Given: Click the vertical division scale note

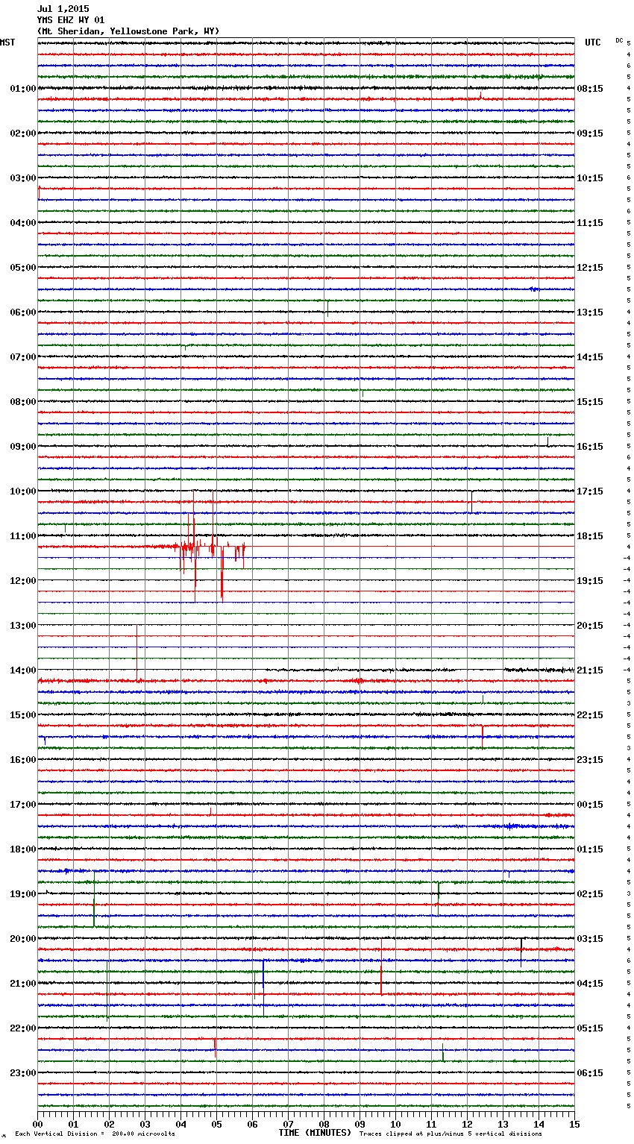Looking at the screenshot, I should point(95,1134).
